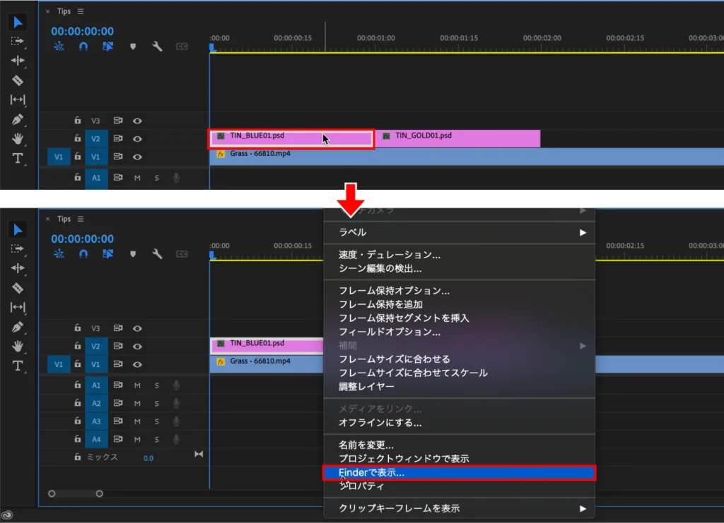Image resolution: width=724 pixels, height=523 pixels.
Task: Click the mix level value 0.0
Action: coord(148,458)
